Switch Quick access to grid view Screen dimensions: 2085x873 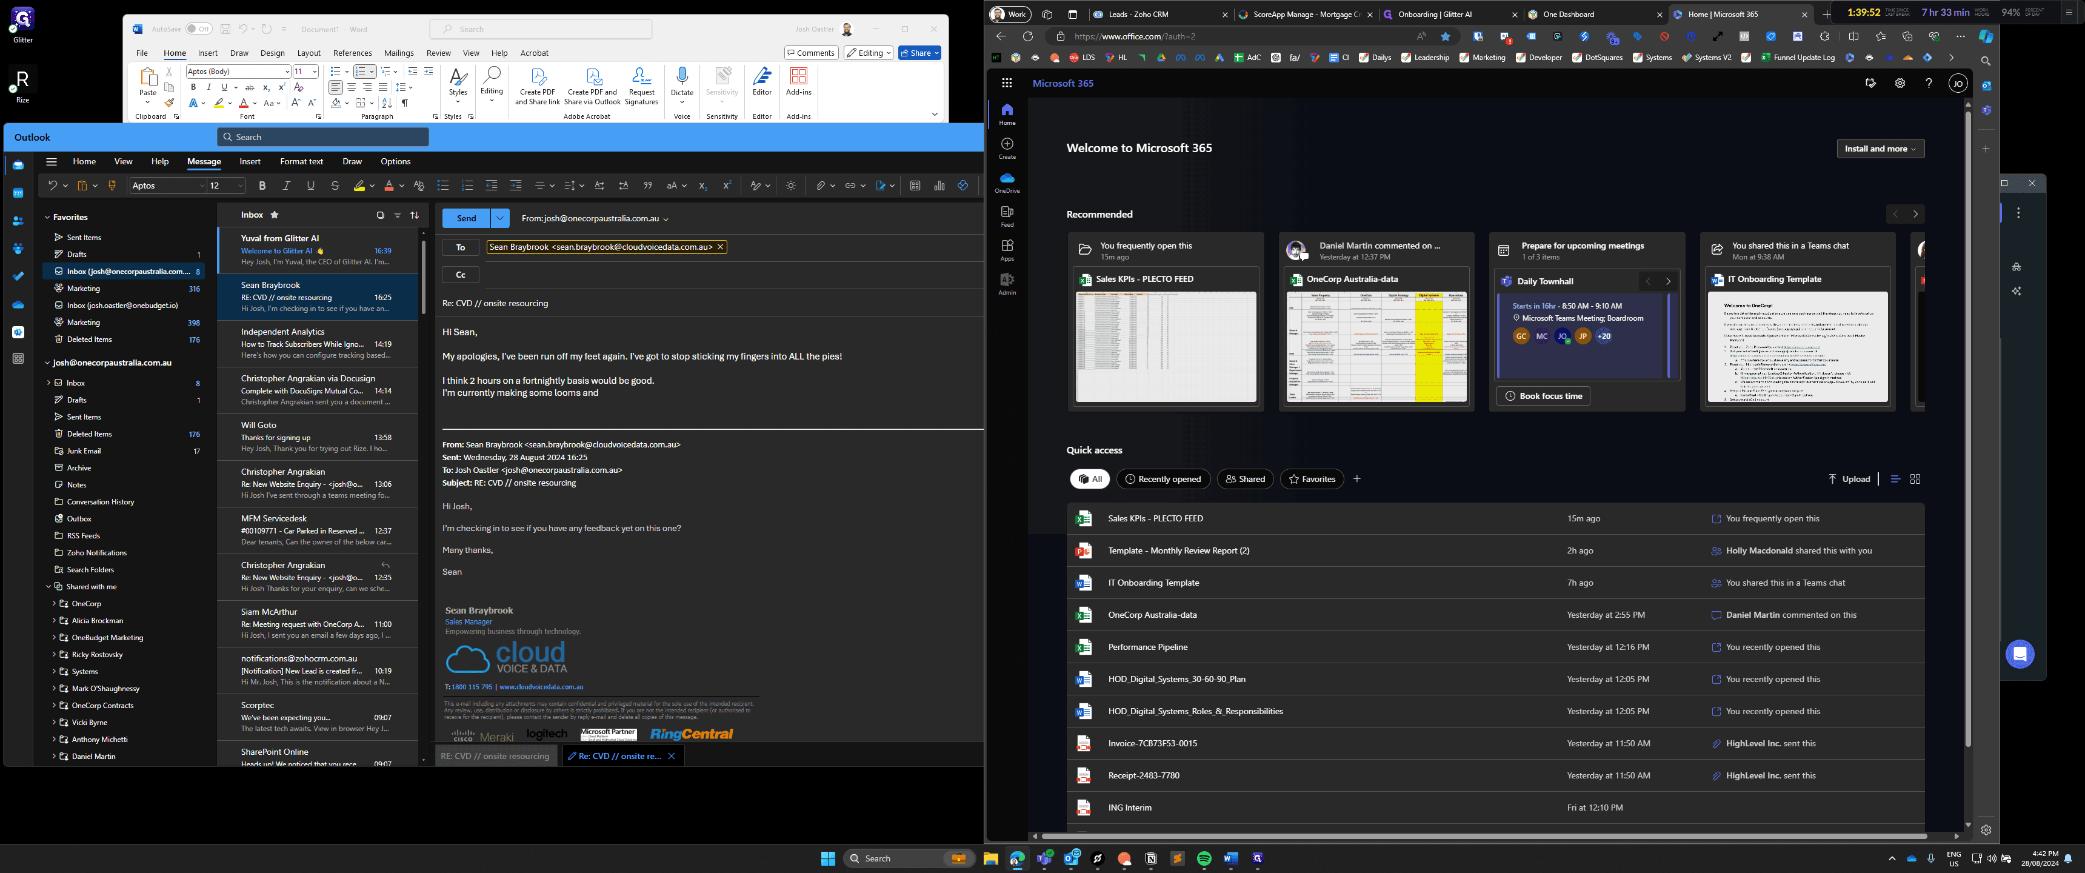[1915, 480]
